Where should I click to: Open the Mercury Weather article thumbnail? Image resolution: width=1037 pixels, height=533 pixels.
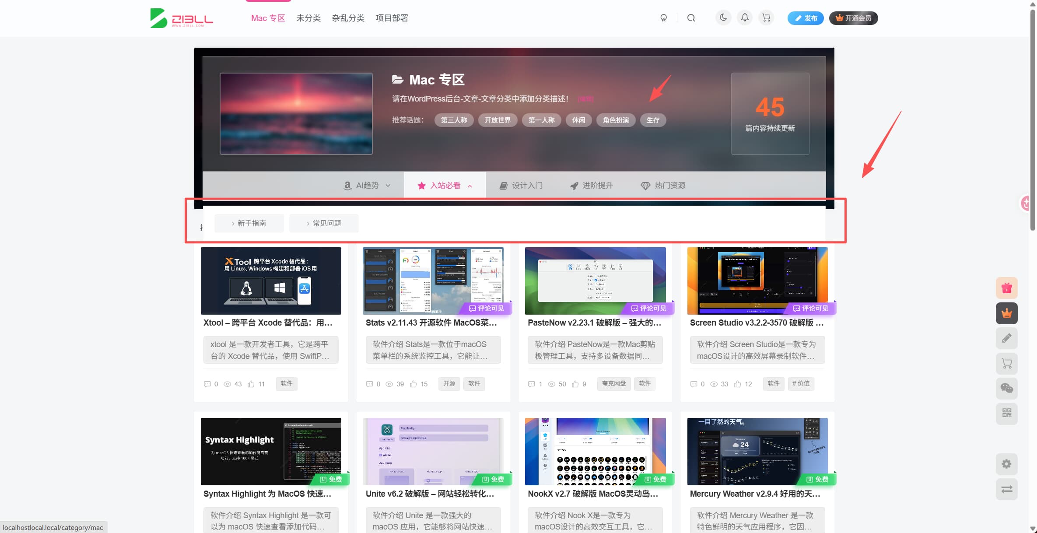[757, 452]
